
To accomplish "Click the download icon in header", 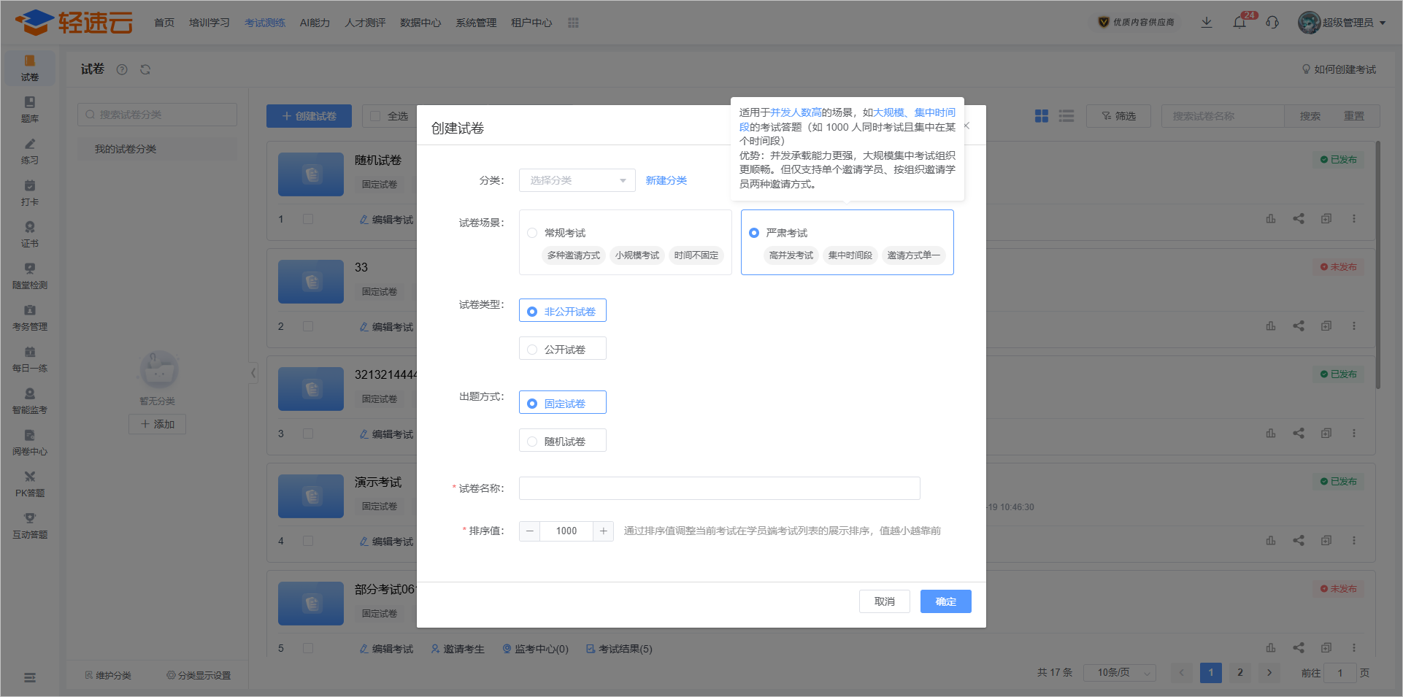I will click(1207, 23).
